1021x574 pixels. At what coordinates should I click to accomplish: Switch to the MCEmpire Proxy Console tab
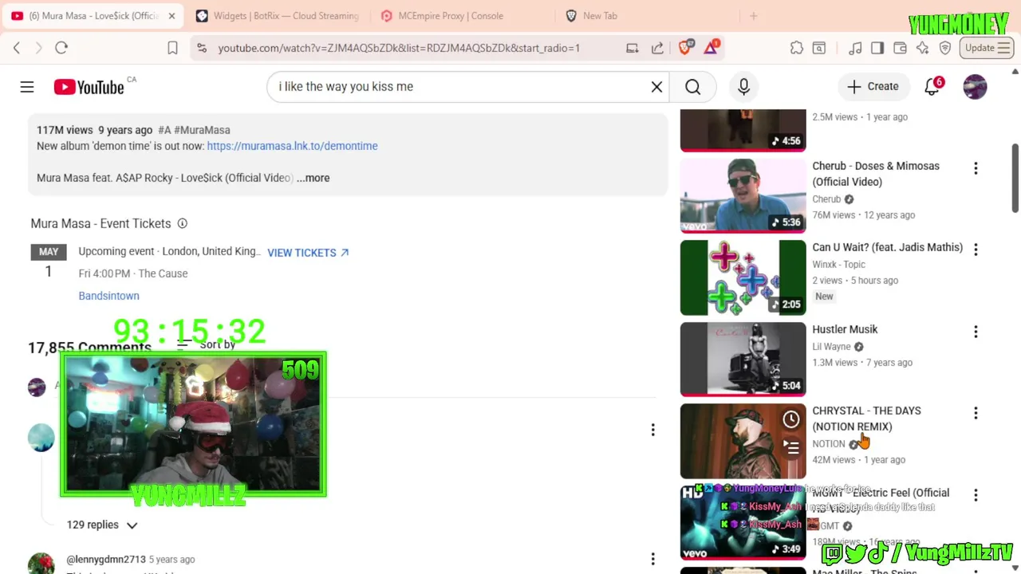click(x=451, y=16)
